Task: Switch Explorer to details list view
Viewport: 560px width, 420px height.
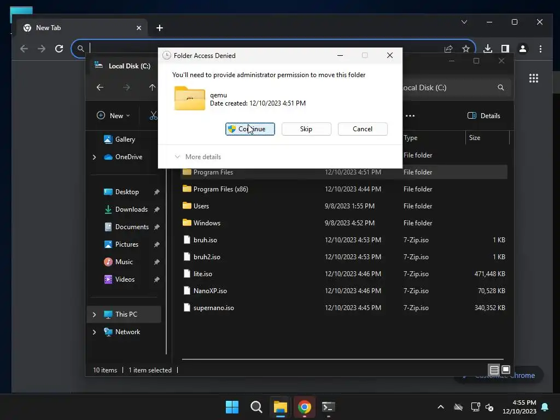Action: click(494, 370)
